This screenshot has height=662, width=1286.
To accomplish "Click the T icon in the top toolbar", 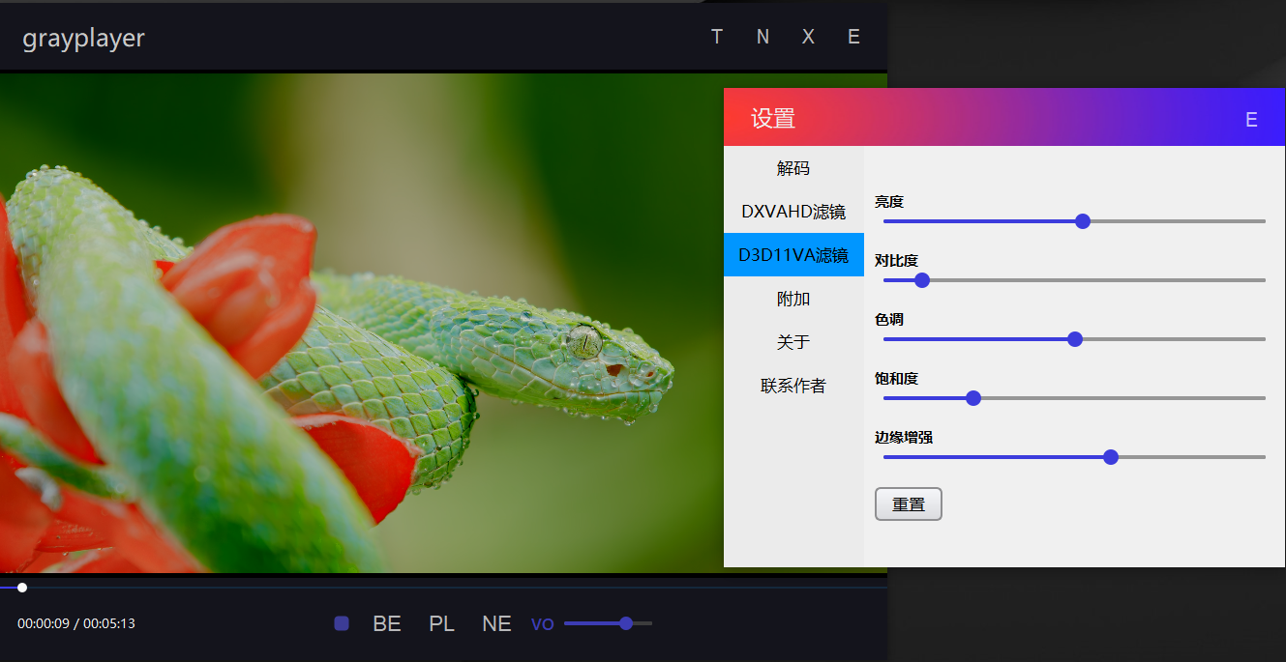I will click(717, 37).
